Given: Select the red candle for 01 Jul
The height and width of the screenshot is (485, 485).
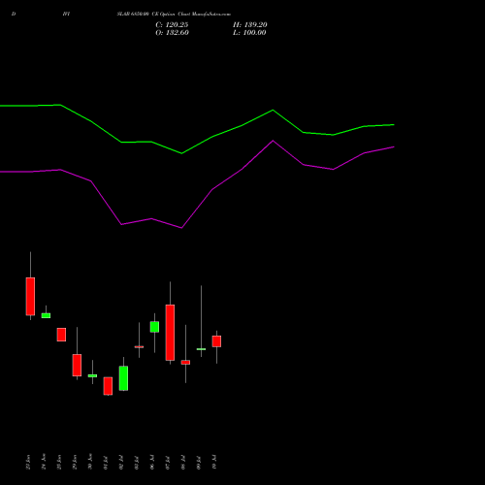Looking at the screenshot, I should coord(108,386).
